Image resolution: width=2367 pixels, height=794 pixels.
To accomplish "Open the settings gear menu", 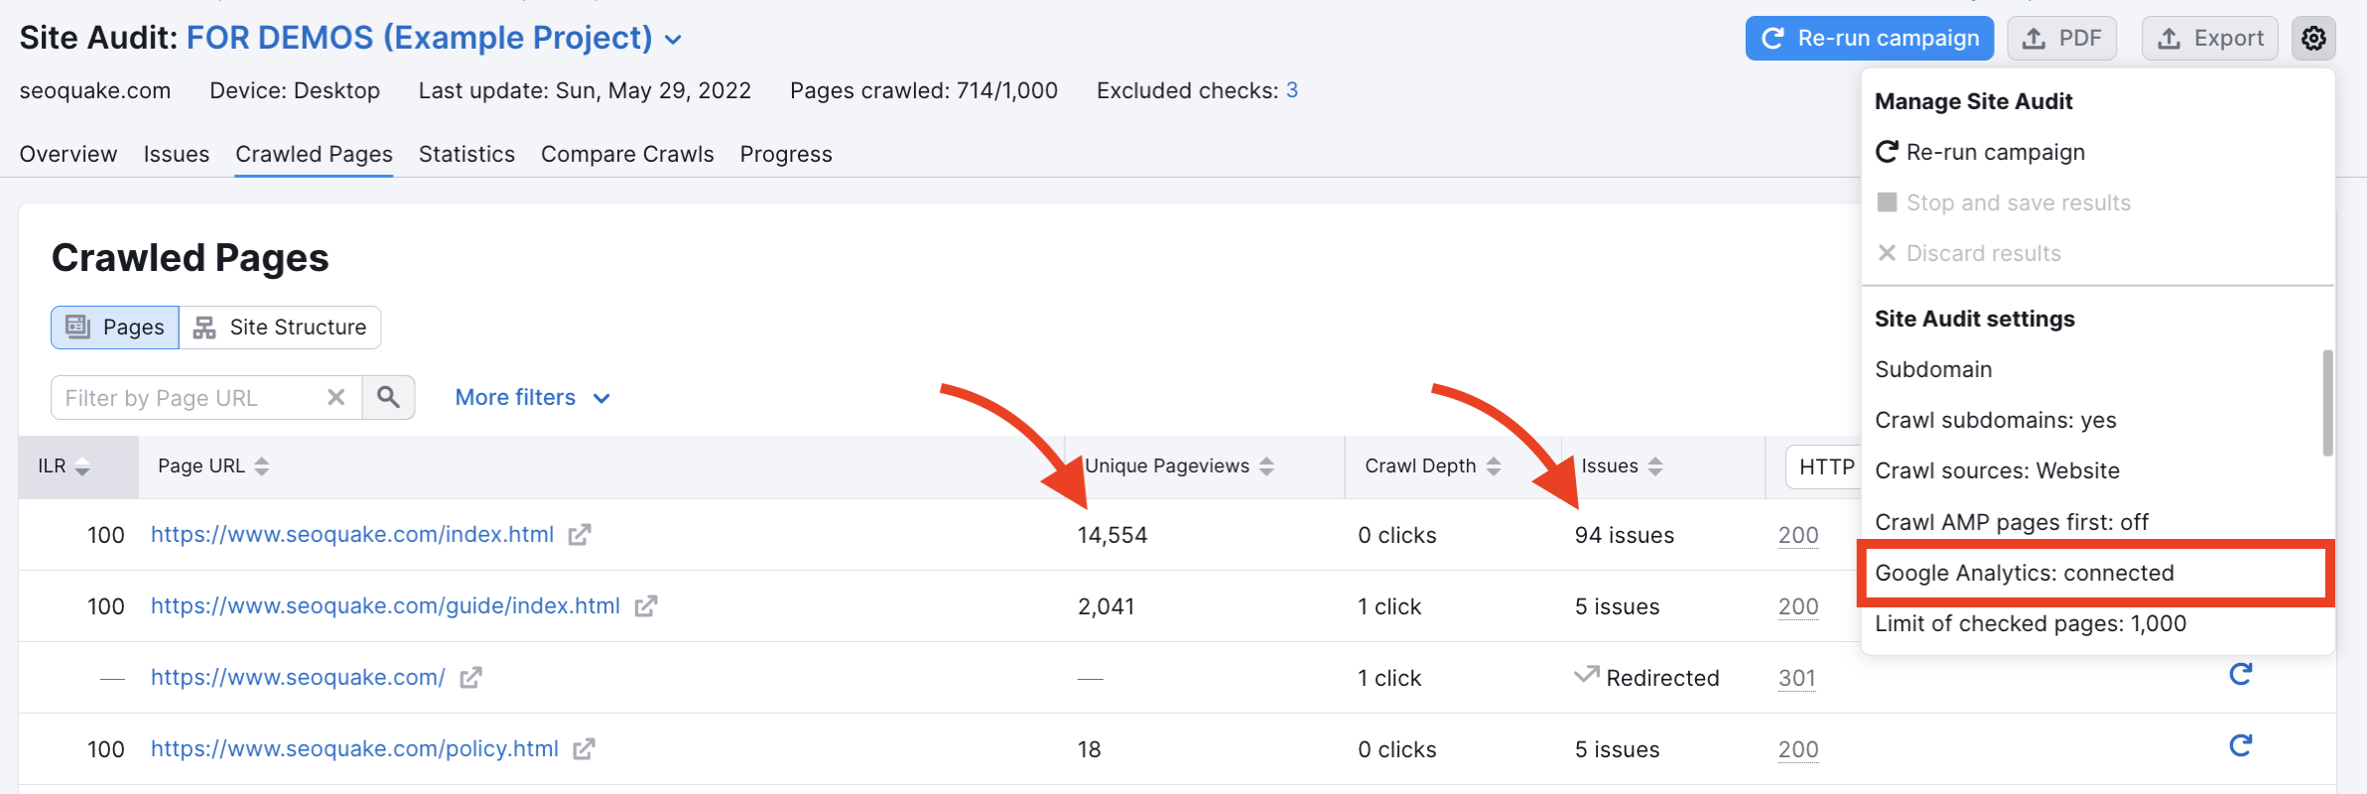I will tap(2313, 39).
